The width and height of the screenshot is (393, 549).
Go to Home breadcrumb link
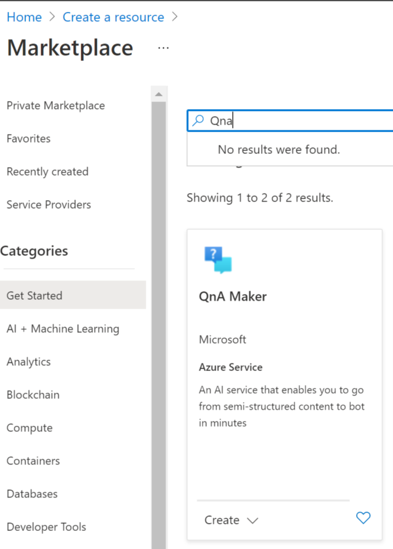point(24,17)
